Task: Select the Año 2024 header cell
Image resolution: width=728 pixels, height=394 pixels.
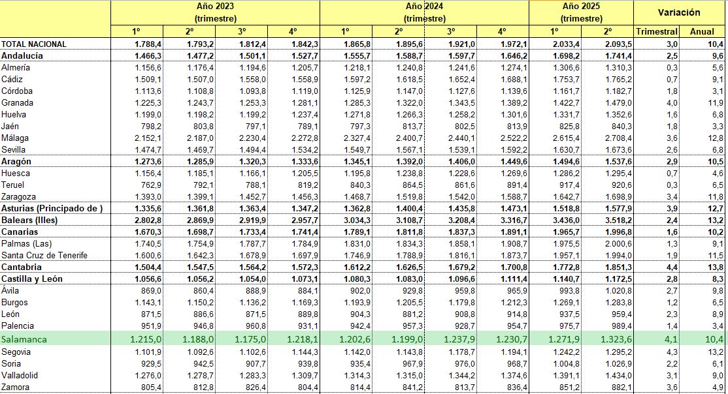Action: 423,12
